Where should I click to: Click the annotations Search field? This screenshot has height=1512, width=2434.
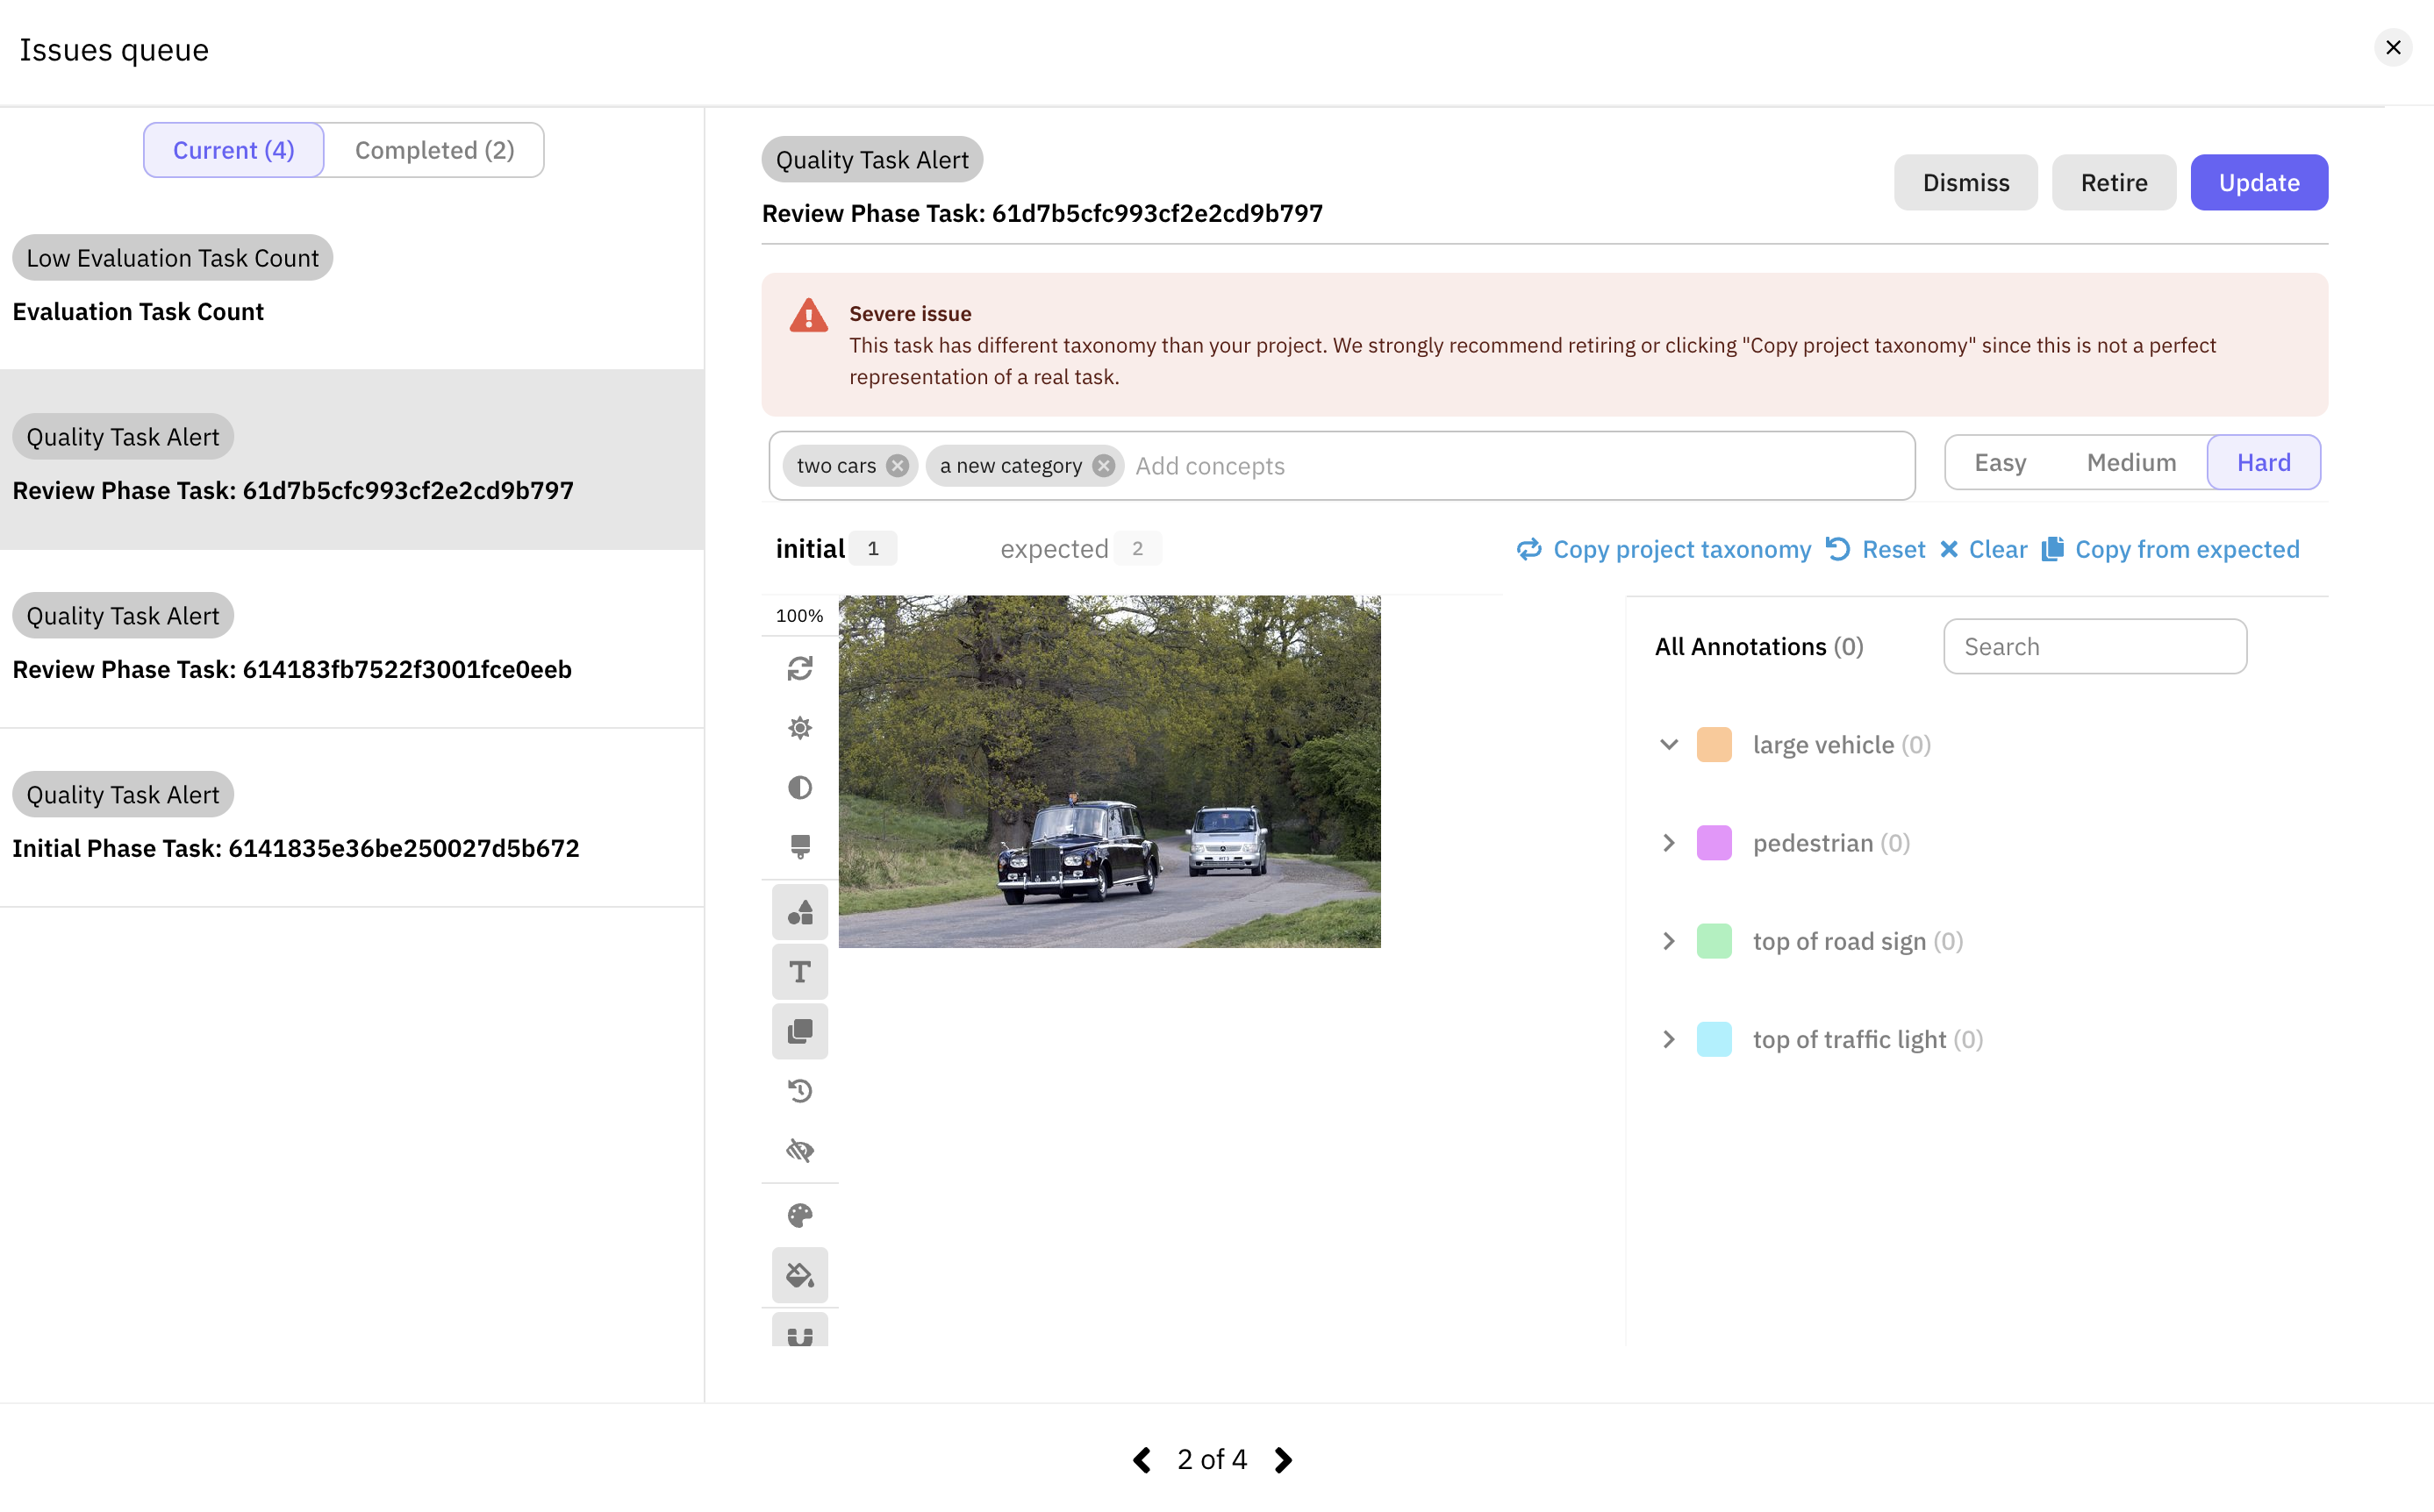pos(2094,646)
